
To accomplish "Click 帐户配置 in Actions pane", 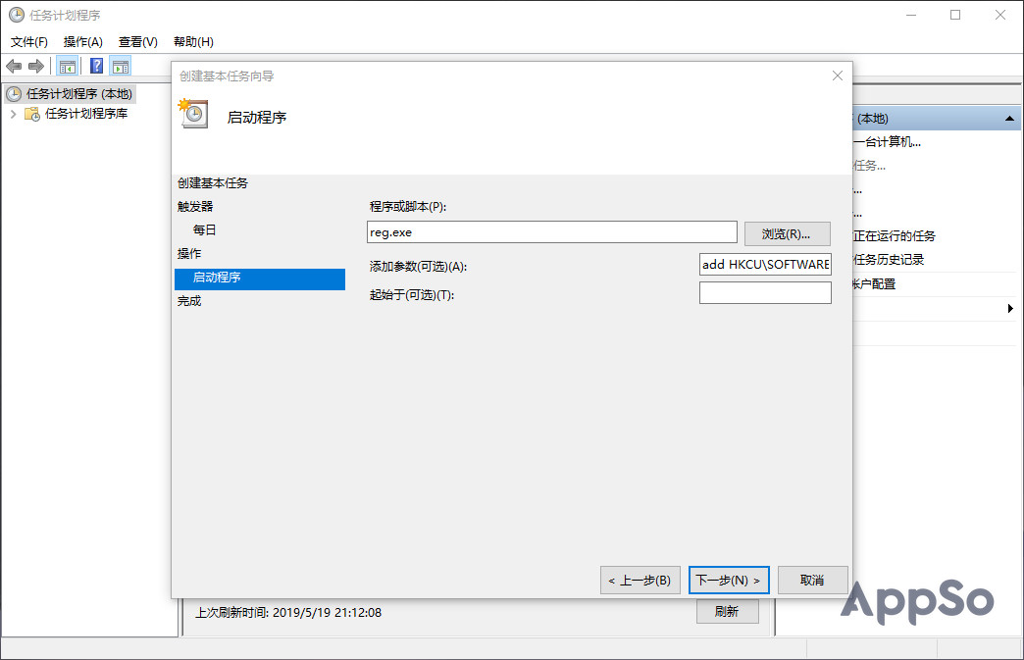I will click(874, 284).
